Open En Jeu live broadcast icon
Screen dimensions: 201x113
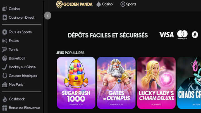(5, 41)
